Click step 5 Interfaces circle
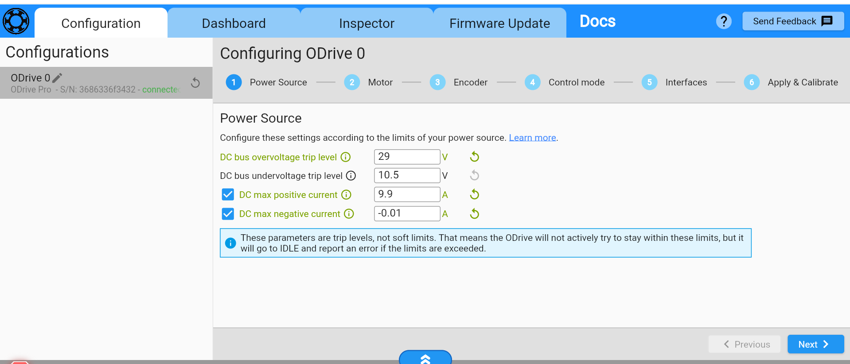The width and height of the screenshot is (850, 364). (649, 82)
